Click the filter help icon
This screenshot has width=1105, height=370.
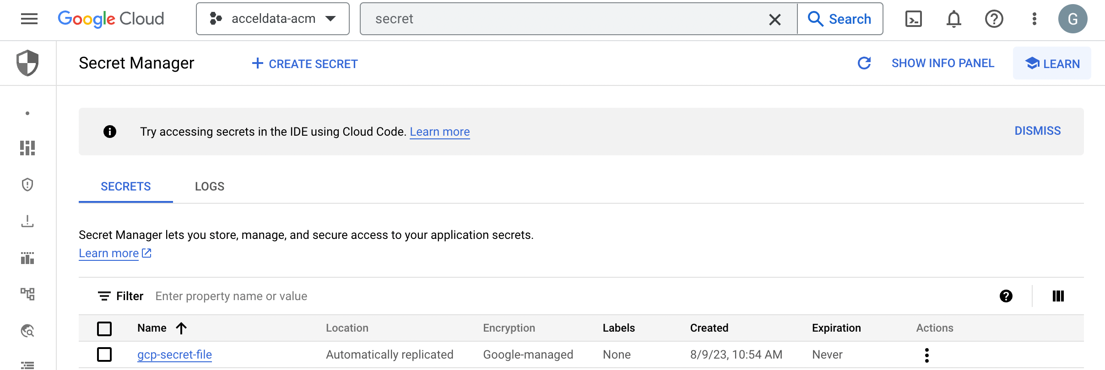(x=1006, y=296)
